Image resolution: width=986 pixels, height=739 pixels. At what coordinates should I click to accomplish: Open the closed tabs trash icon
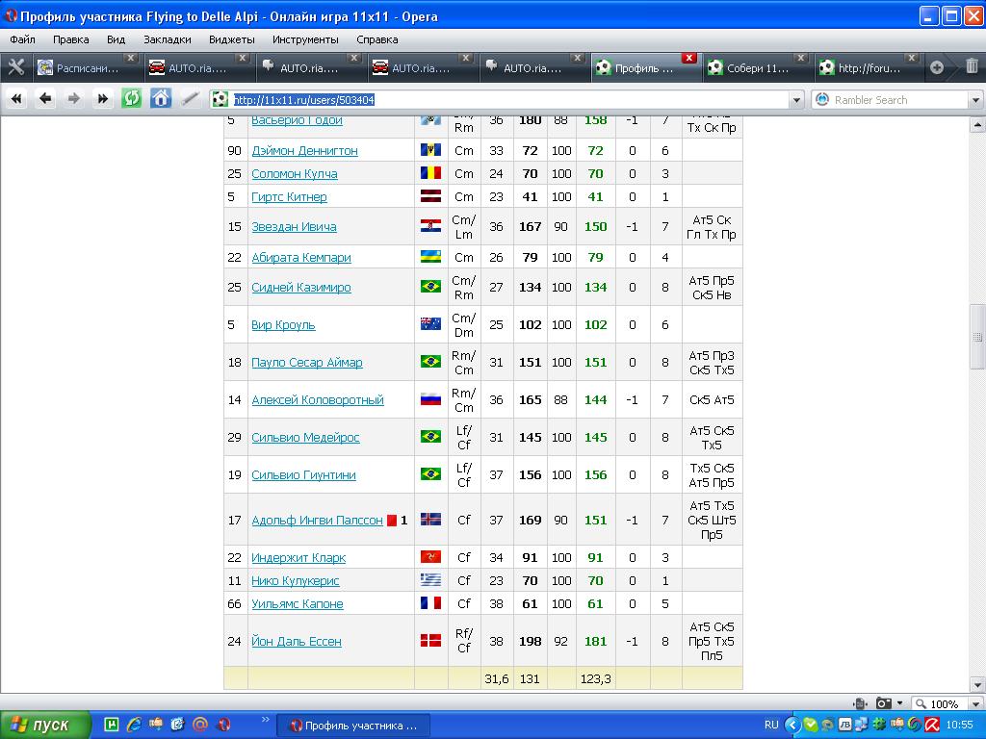[x=972, y=67]
